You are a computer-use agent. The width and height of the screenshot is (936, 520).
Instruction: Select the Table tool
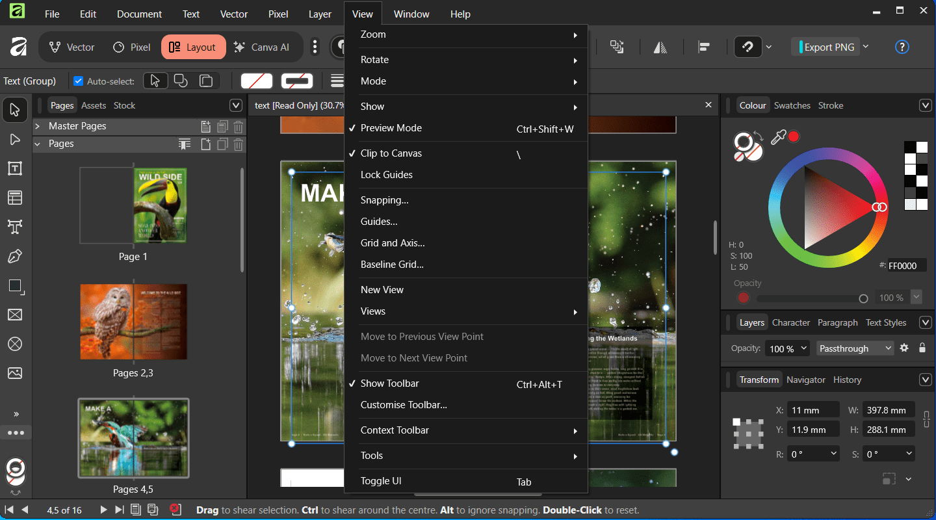pyautogui.click(x=15, y=198)
